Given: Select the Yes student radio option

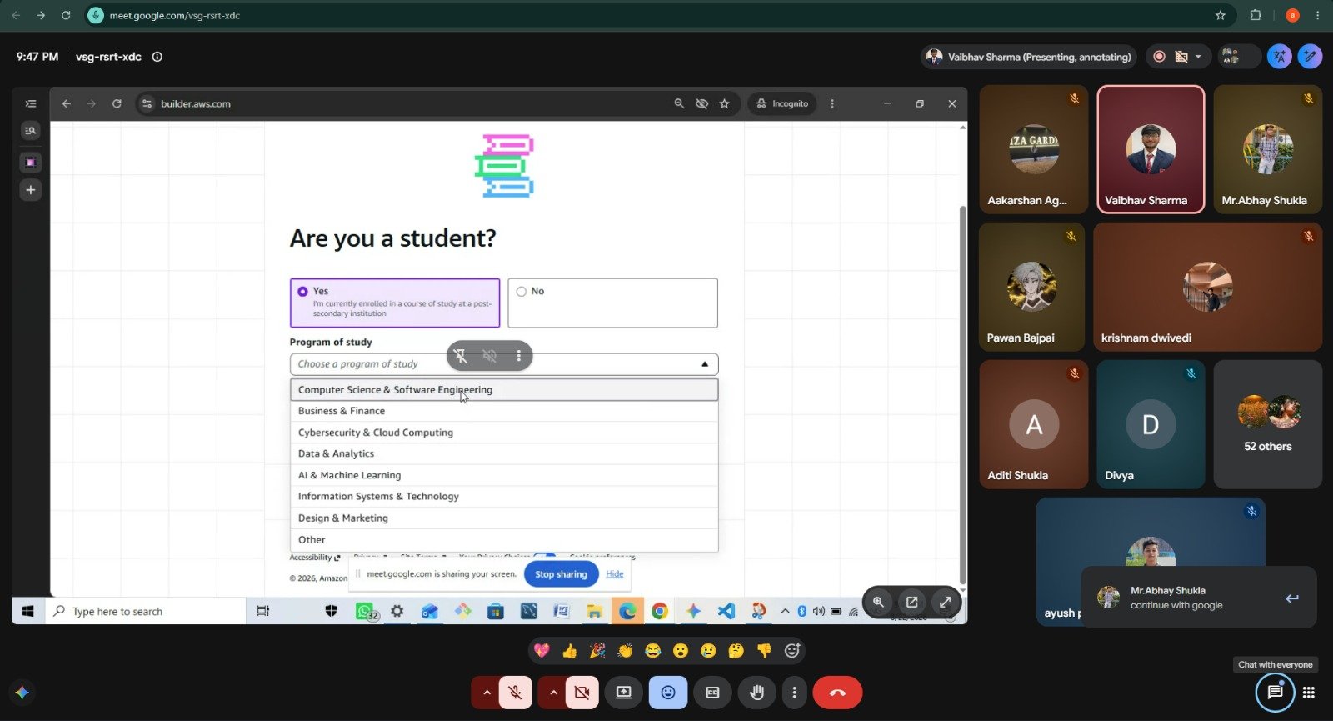Looking at the screenshot, I should pyautogui.click(x=302, y=292).
